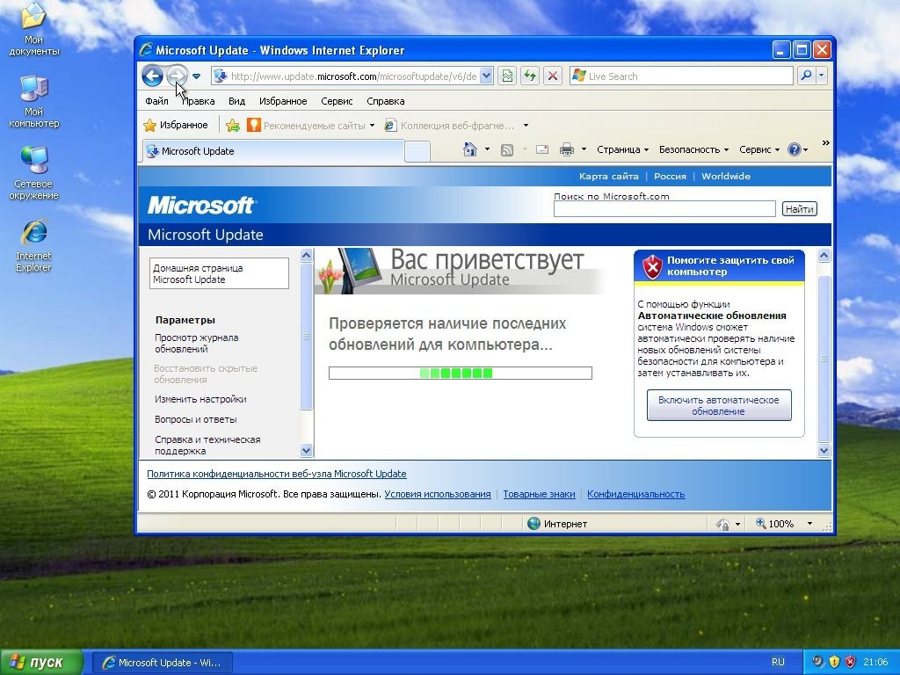This screenshot has width=900, height=675.
Task: Open the Вид menu
Action: pos(236,101)
